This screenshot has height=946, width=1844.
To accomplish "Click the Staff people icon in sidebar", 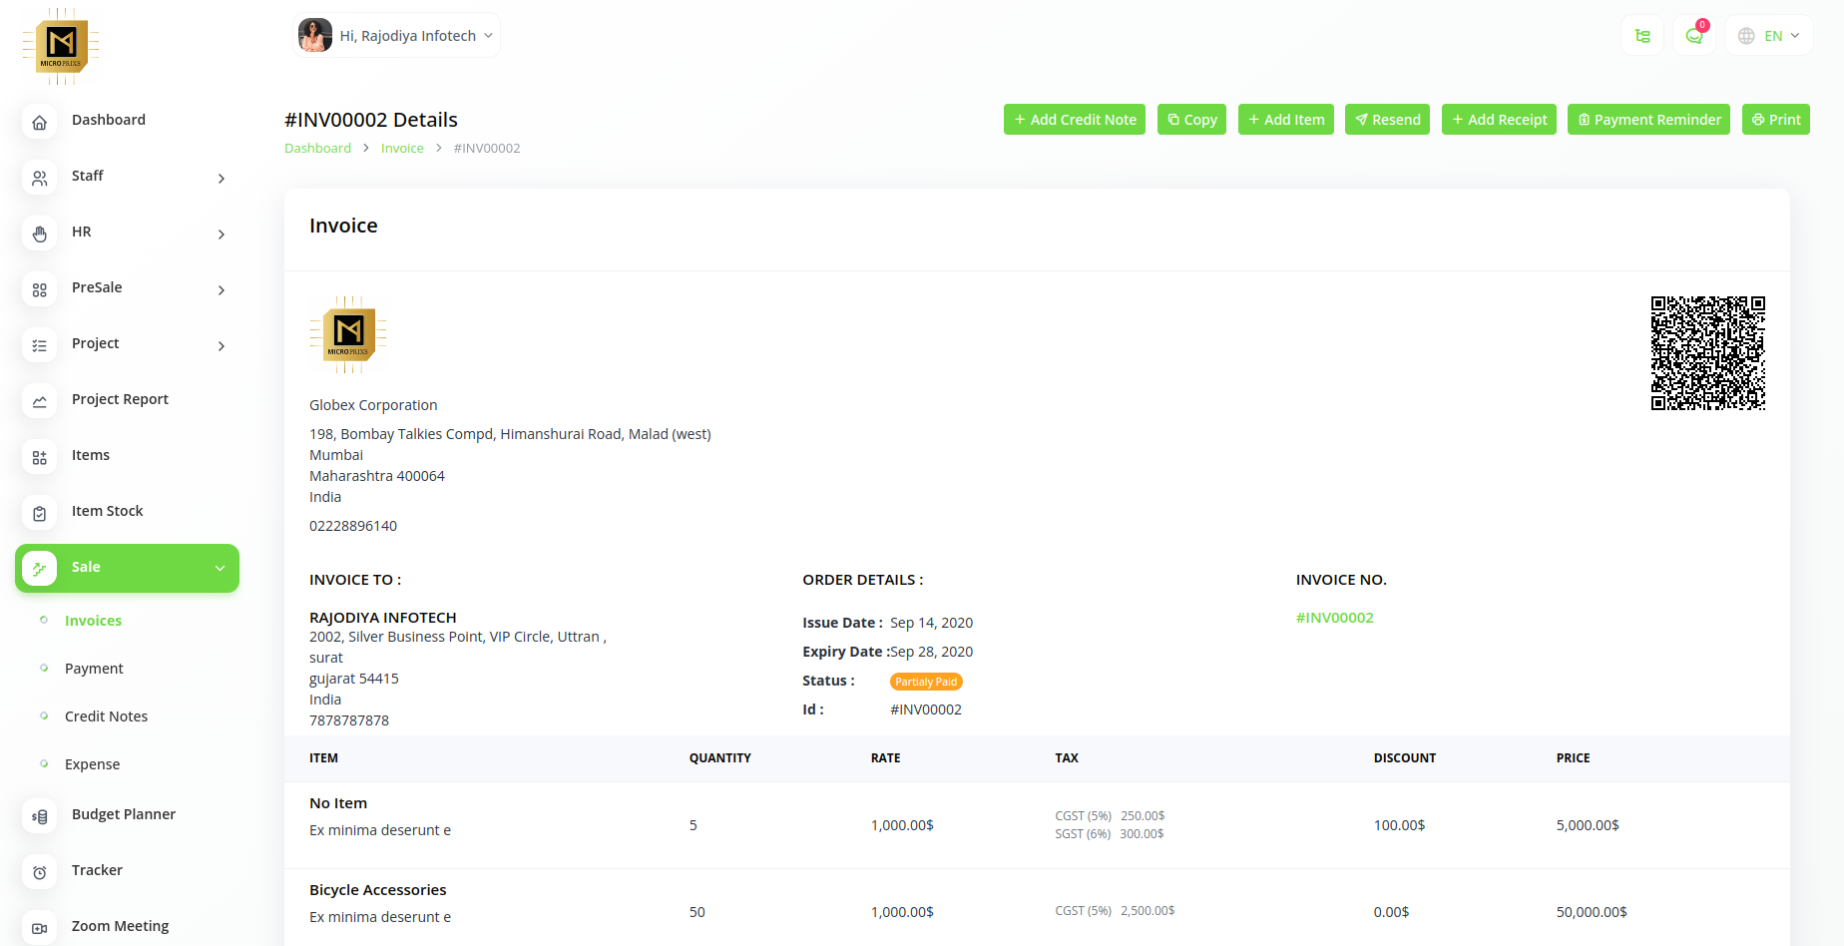I will pyautogui.click(x=40, y=178).
